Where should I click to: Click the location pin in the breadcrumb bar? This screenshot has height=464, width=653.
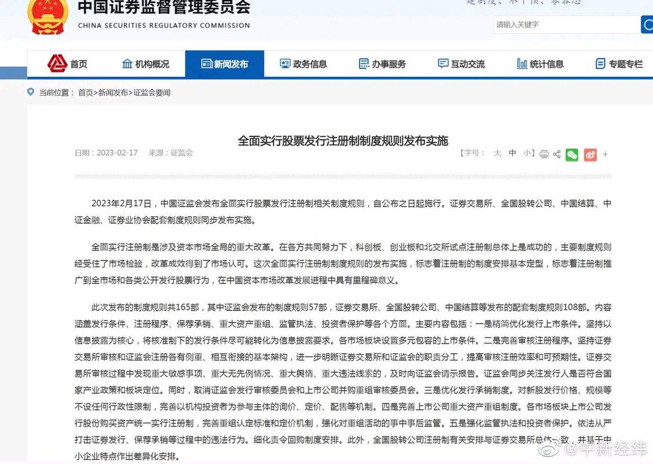[x=30, y=92]
